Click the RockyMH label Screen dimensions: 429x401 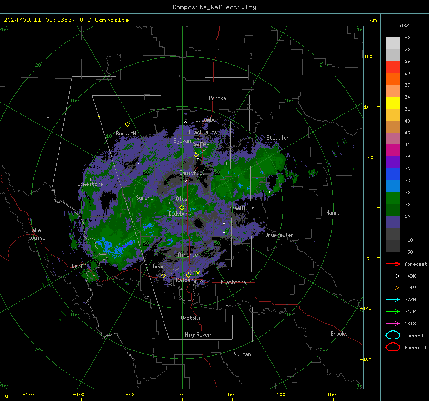[126, 134]
